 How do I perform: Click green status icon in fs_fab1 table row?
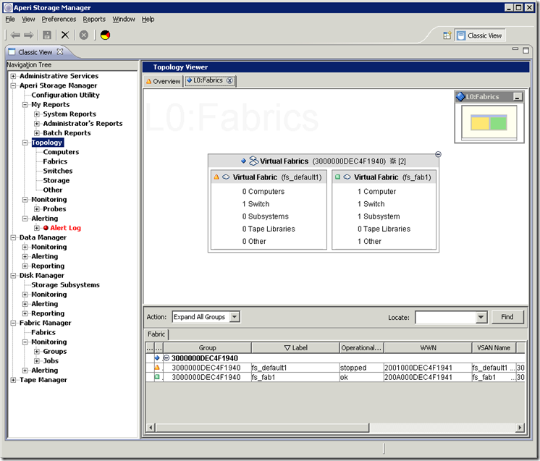pos(157,377)
